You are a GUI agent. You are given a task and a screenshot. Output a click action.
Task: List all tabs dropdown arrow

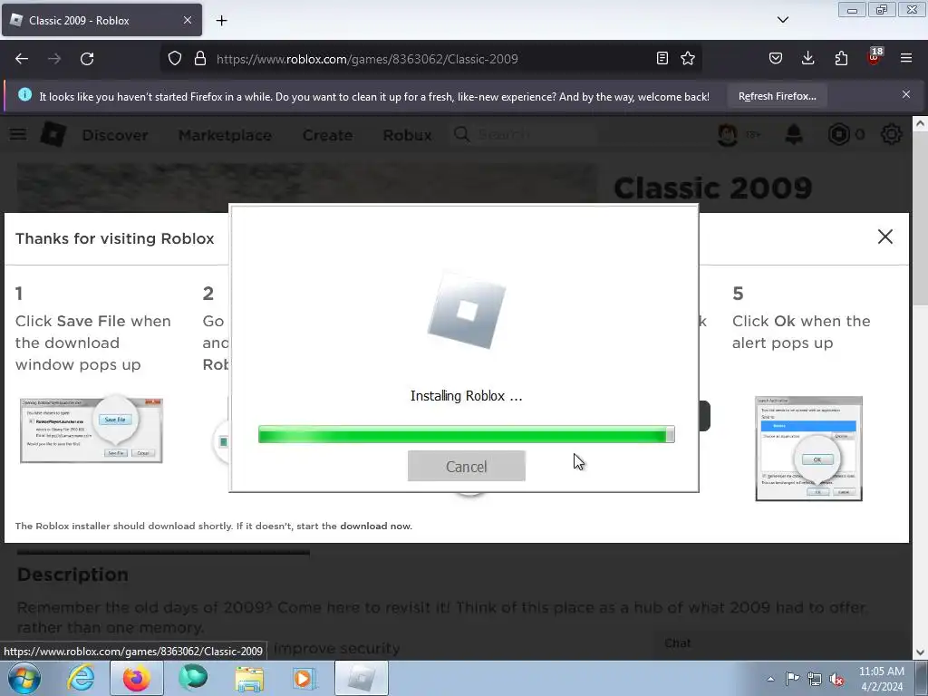coord(783,20)
